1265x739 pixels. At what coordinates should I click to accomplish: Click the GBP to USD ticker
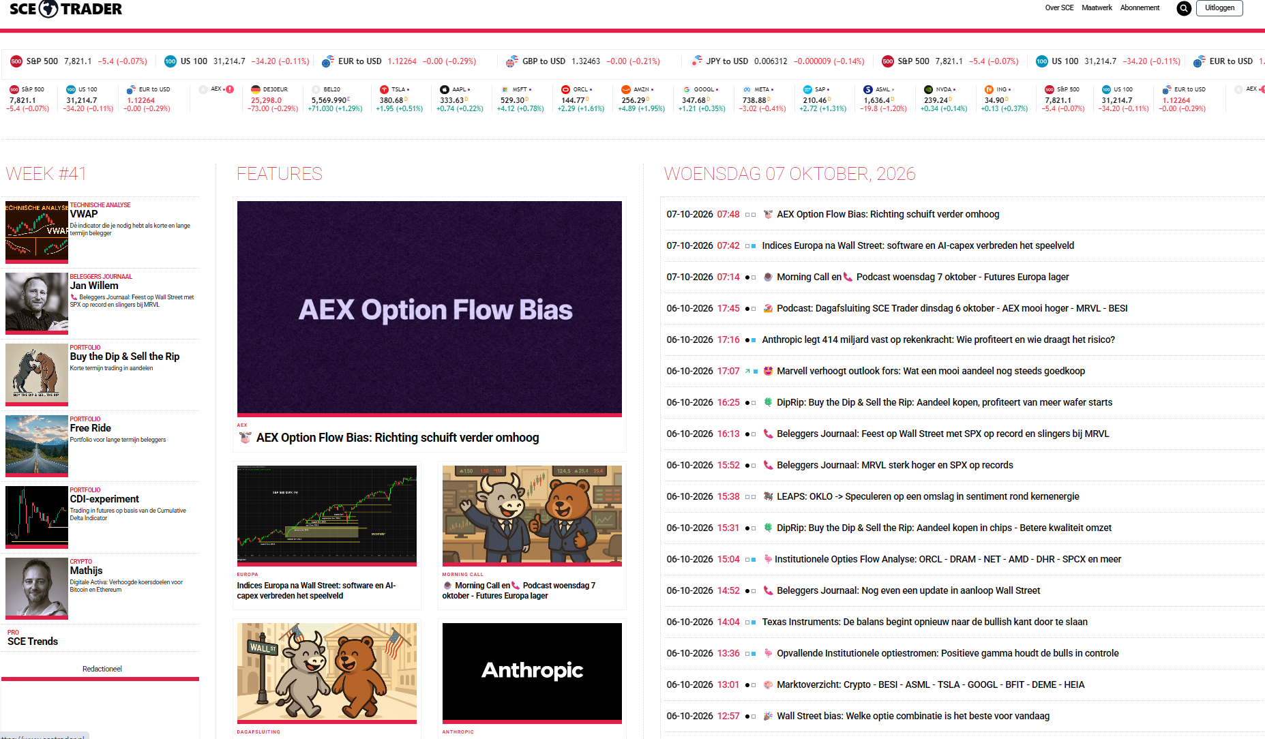tap(583, 61)
